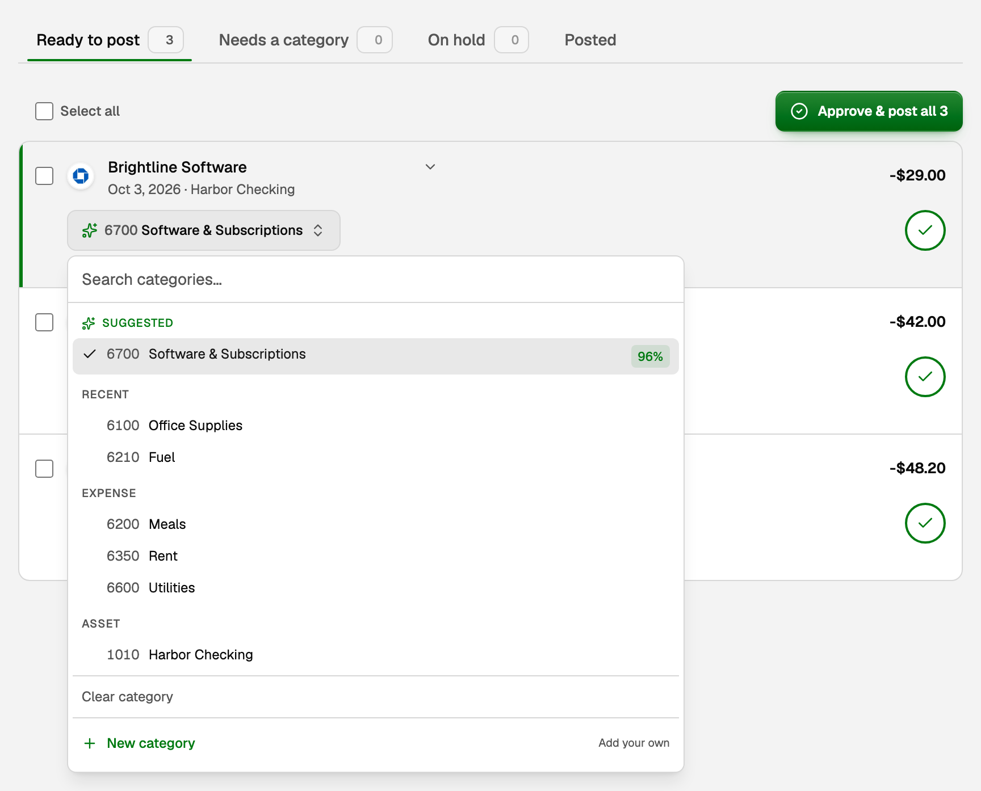Tick the Select all checkbox

[44, 111]
